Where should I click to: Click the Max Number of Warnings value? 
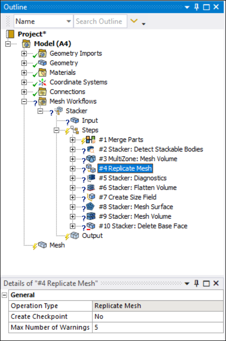pyautogui.click(x=158, y=327)
